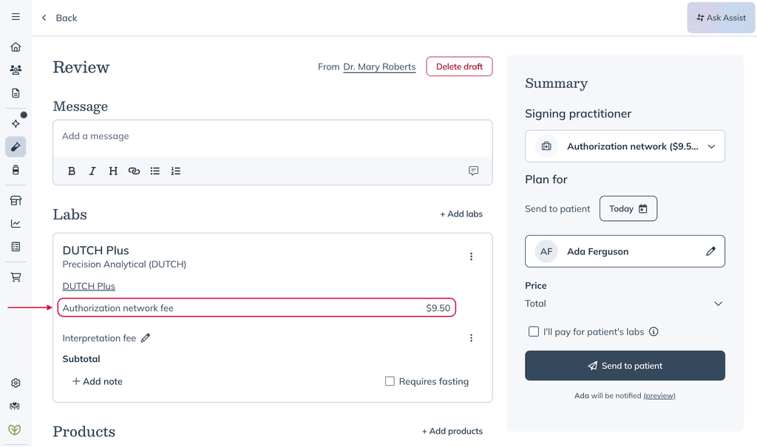Click the AF patient avatar
This screenshot has height=447, width=757.
pos(546,251)
